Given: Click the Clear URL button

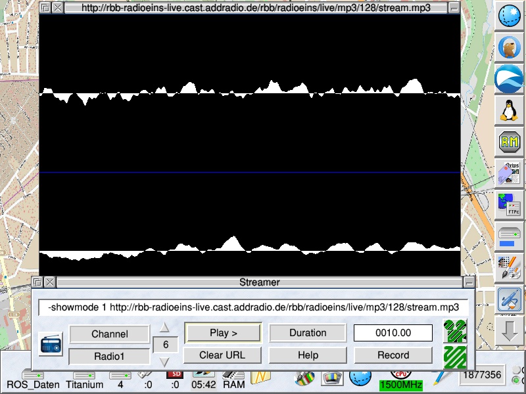Looking at the screenshot, I should [223, 355].
